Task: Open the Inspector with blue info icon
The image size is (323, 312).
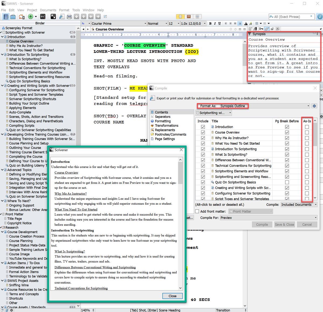Action: [320, 17]
